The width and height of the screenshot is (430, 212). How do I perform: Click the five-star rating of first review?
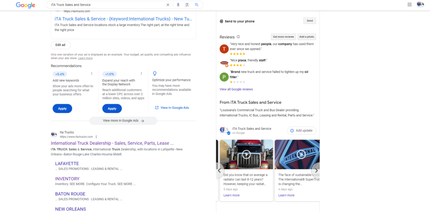coord(238,54)
